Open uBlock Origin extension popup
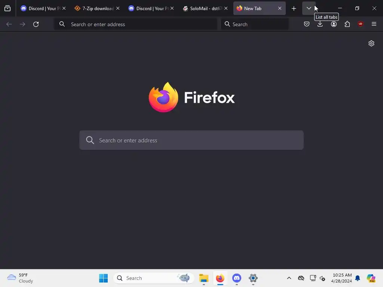383x287 pixels. 361,24
